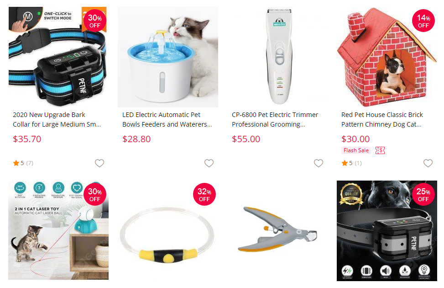Open CP-6800 Pet Electric Trimmer title link
The height and width of the screenshot is (288, 444).
coord(275,119)
